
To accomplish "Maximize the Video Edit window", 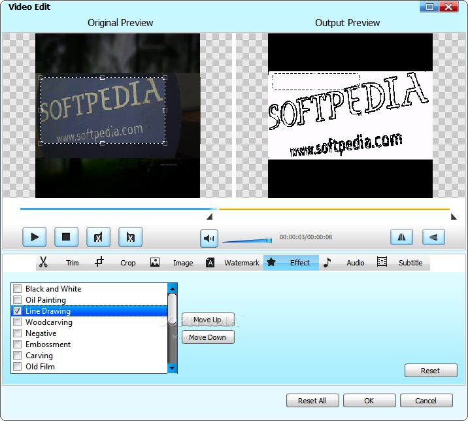I will coord(429,7).
